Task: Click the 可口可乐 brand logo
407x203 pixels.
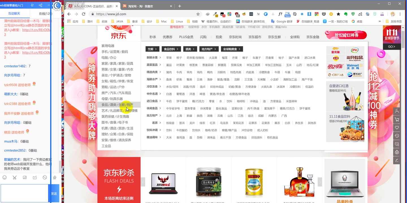Action: 335,67
